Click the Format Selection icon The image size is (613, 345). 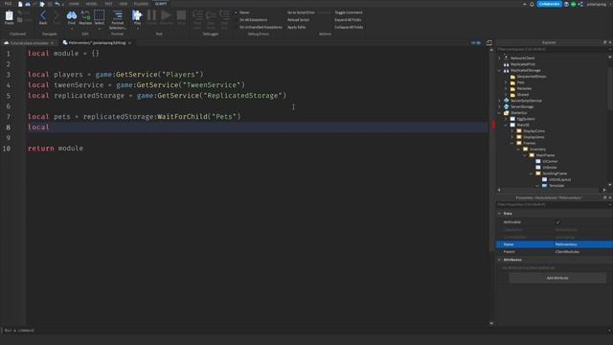[117, 15]
